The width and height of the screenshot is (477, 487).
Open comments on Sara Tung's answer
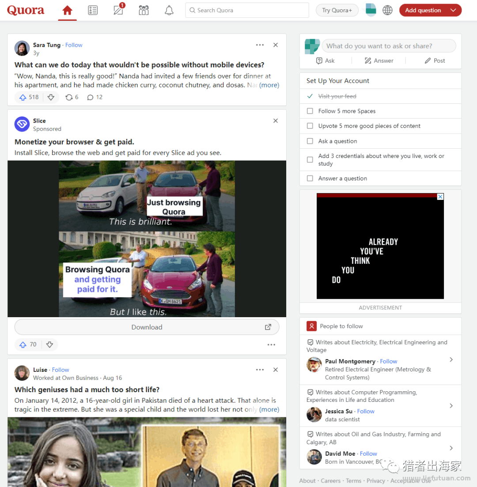(x=95, y=97)
